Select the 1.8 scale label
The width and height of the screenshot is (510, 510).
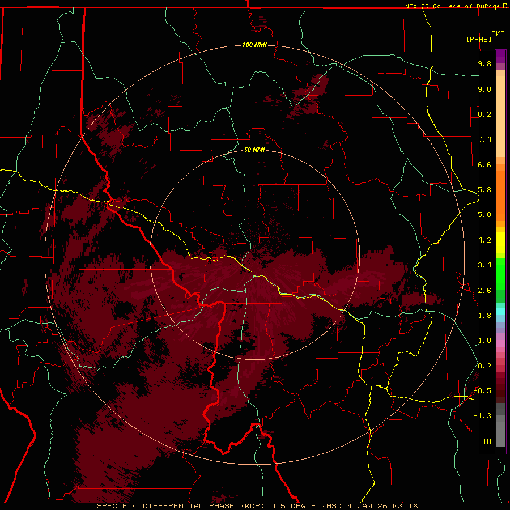coord(484,316)
